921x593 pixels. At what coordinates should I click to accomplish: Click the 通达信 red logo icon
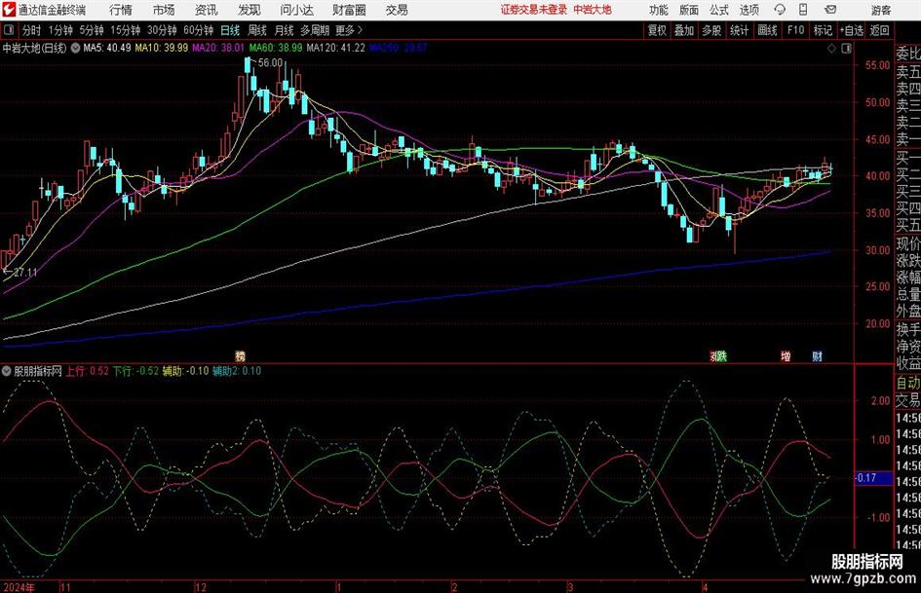[9, 10]
